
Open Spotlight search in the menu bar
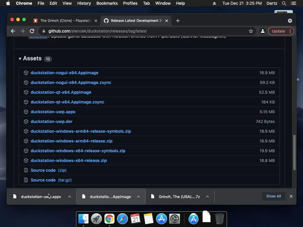click(x=284, y=3)
